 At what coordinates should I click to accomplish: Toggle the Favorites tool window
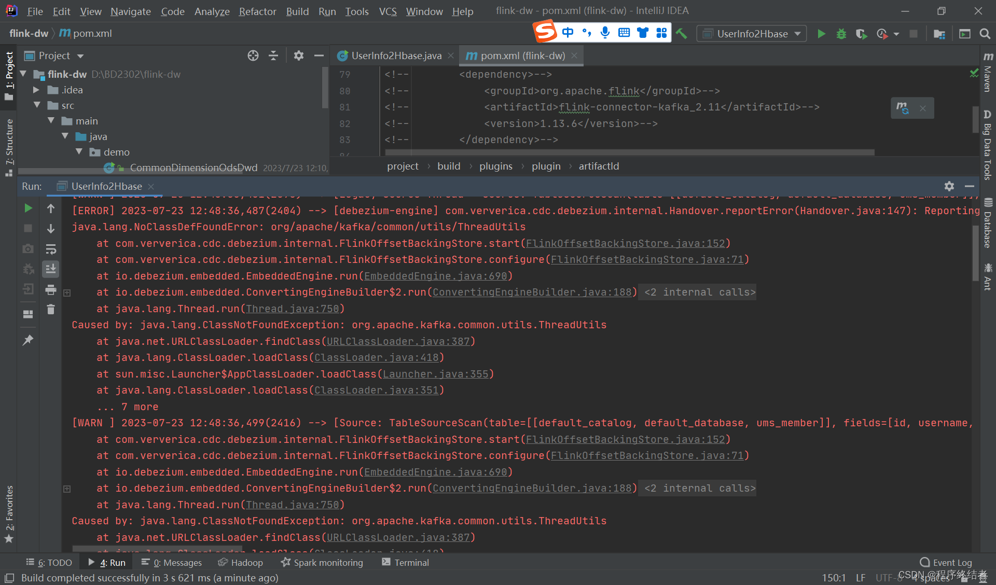[x=9, y=514]
